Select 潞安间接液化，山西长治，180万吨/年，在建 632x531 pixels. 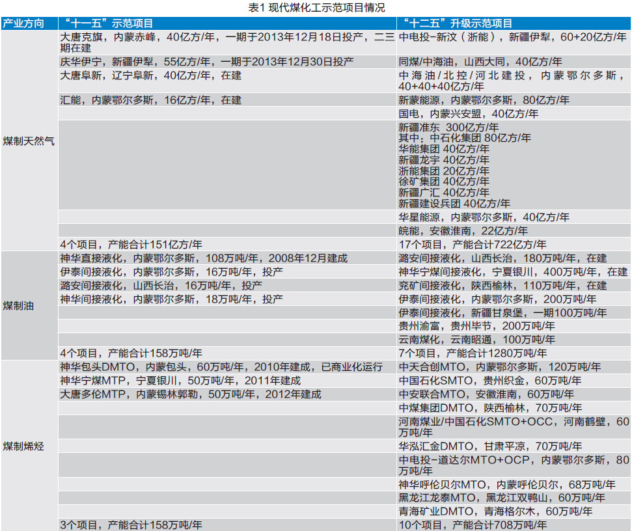point(514,258)
